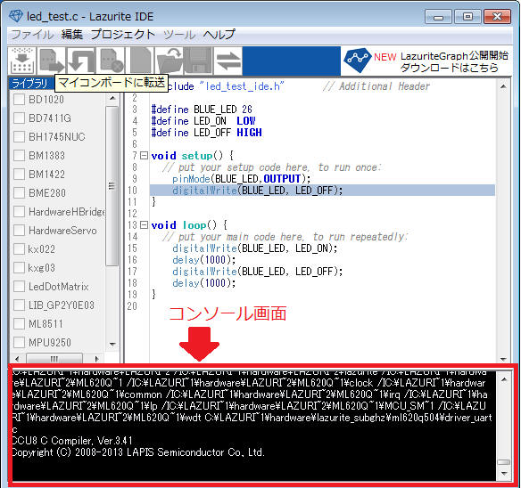The height and width of the screenshot is (488, 521).
Task: Click the LazuriteGraph logo icon
Action: [357, 61]
